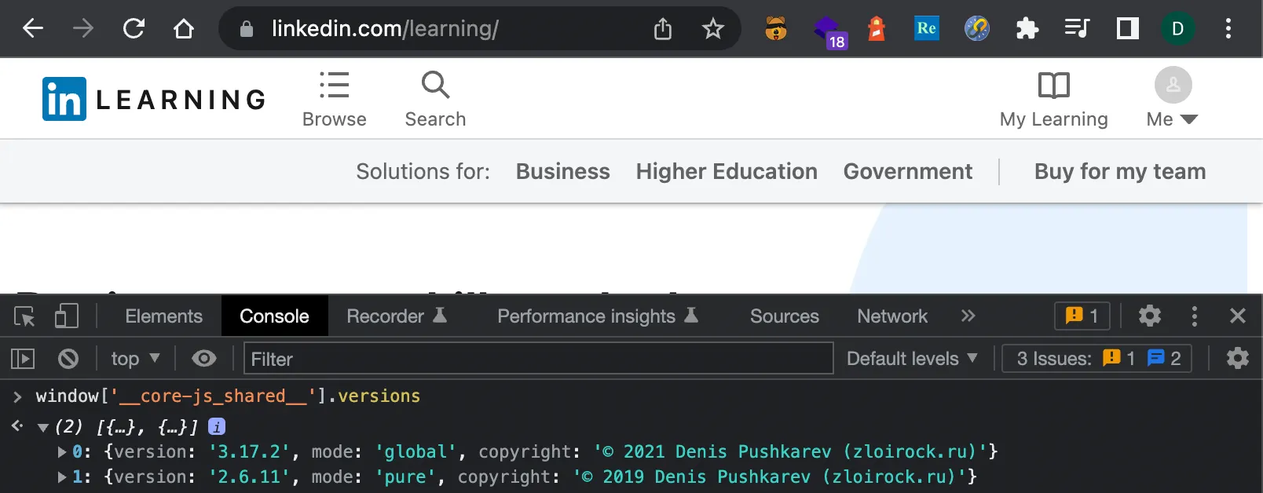Click the blue info icon beside the array
This screenshot has height=493, width=1263.
pos(217,426)
